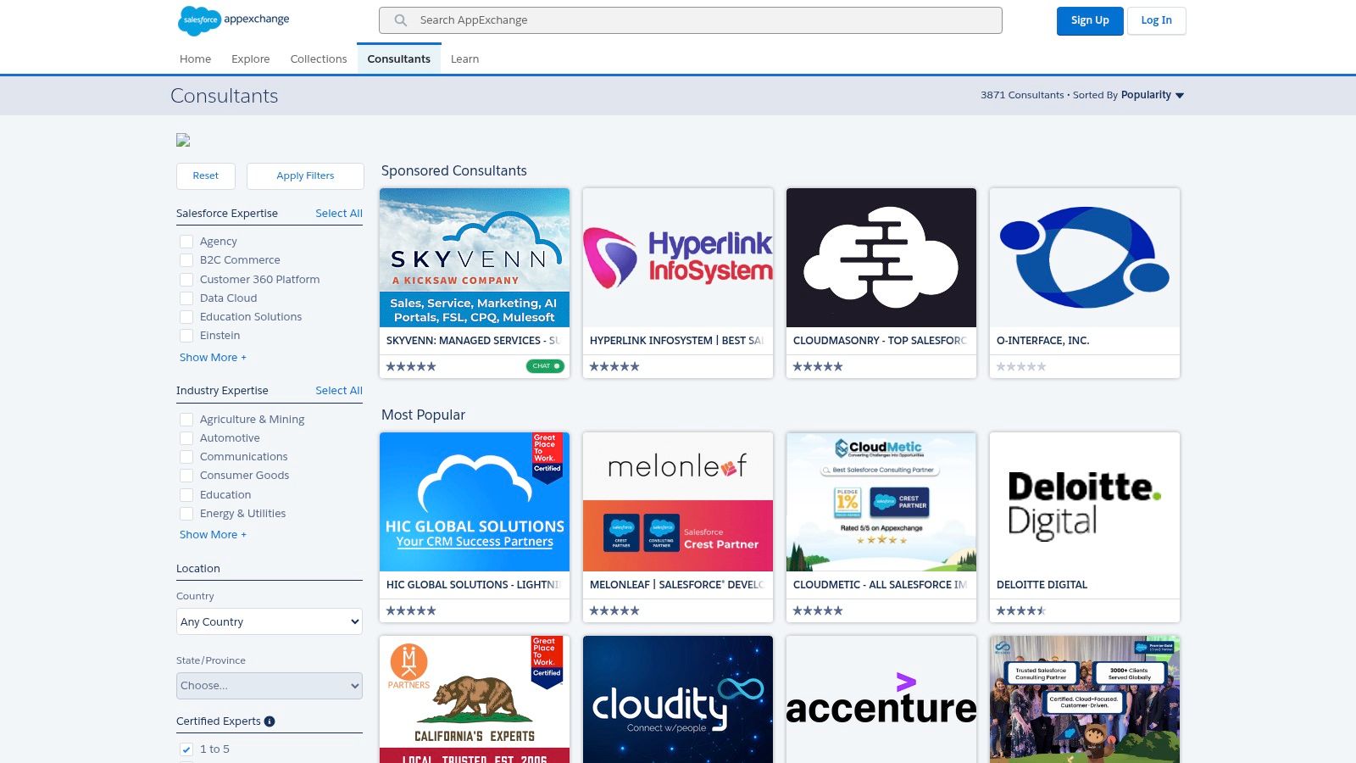
Task: Open the State/Province Choose dropdown
Action: pos(269,685)
